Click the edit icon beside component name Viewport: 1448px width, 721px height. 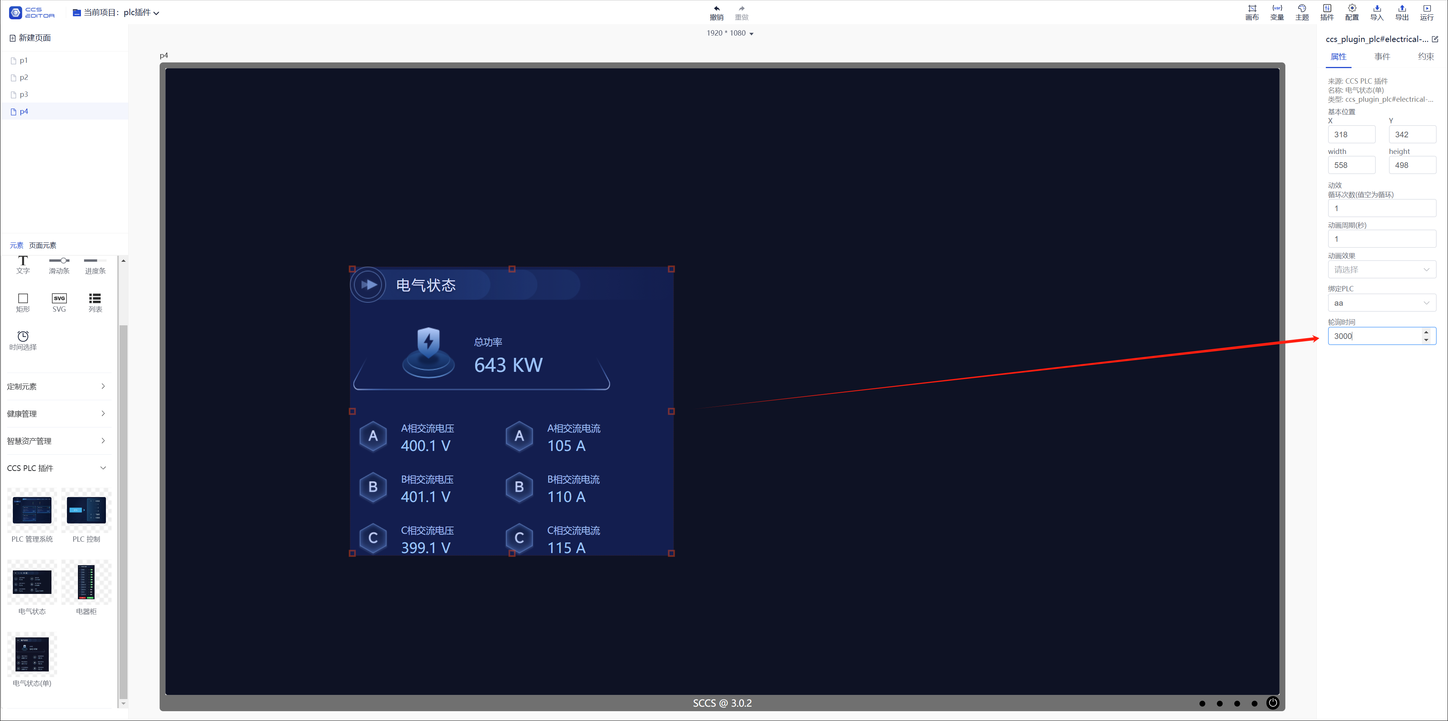(1434, 39)
